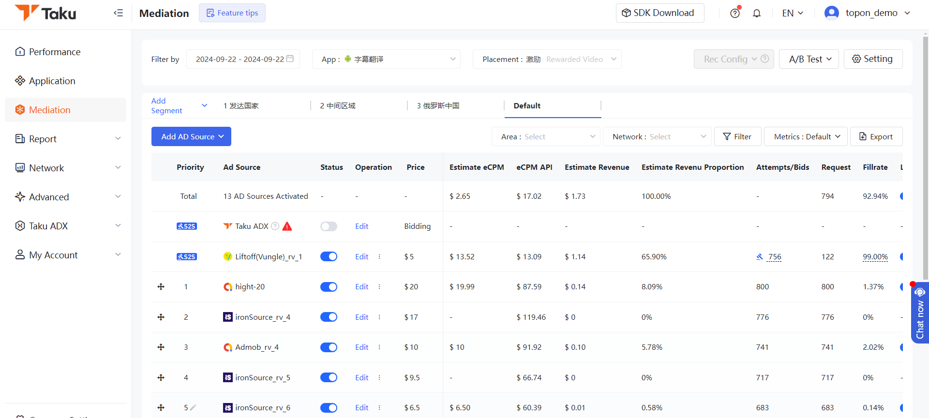Open more options for Admob_rv_4
The width and height of the screenshot is (929, 418).
379,347
